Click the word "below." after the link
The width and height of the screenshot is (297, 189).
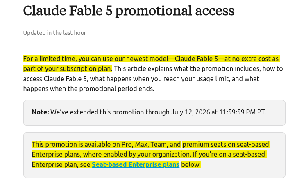191,164
